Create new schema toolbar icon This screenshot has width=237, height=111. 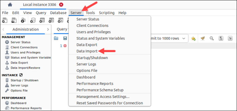pos(33,20)
